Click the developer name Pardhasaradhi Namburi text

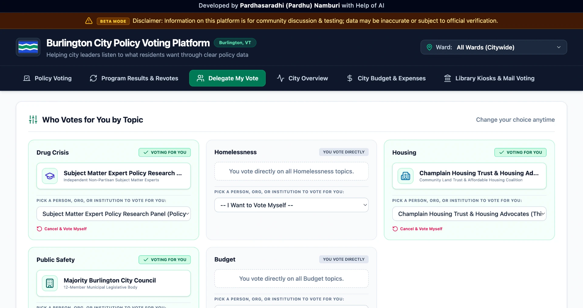290,5
